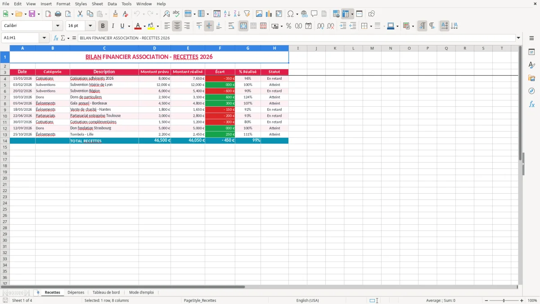Image resolution: width=540 pixels, height=304 pixels.
Task: Click the Clear Direct Formatting icon
Action: [x=126, y=14]
